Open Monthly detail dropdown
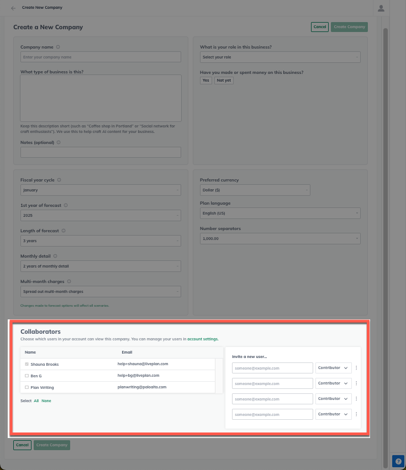Viewport: 406px width, 470px height. pos(101,266)
